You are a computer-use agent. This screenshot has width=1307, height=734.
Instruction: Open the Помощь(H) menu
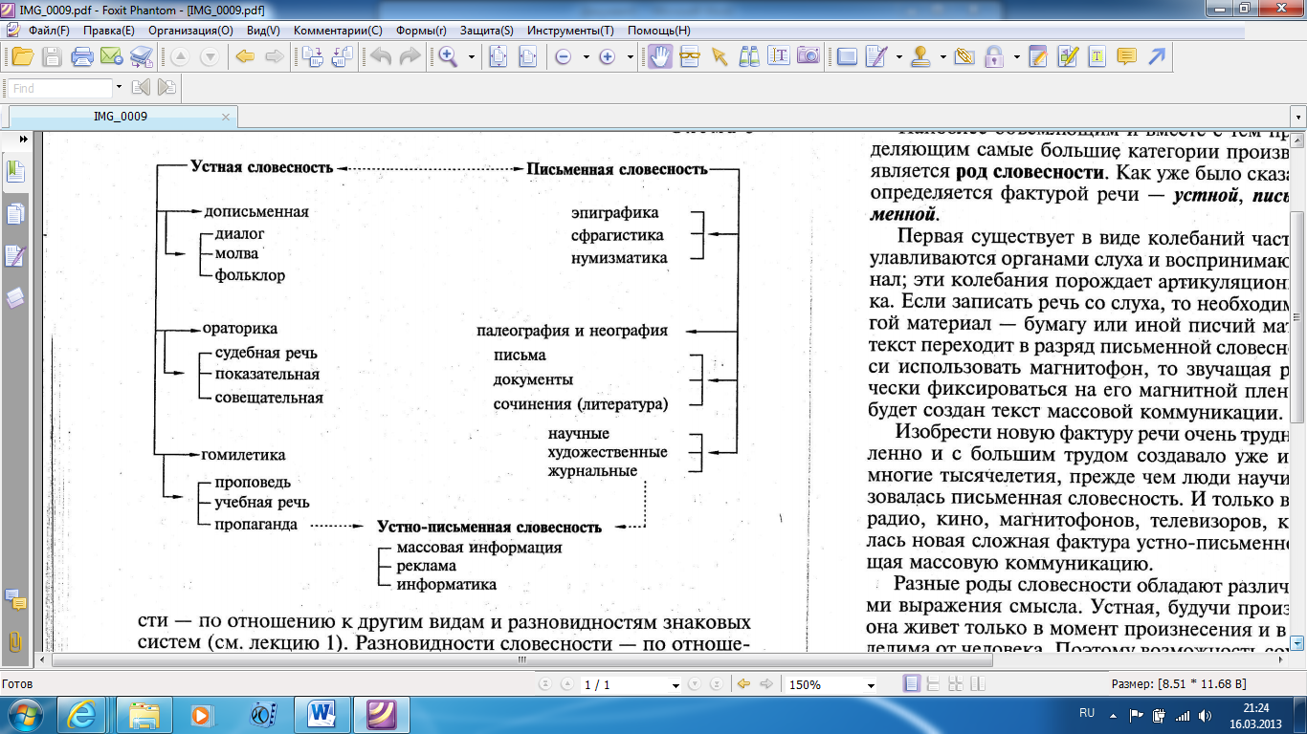coord(658,31)
